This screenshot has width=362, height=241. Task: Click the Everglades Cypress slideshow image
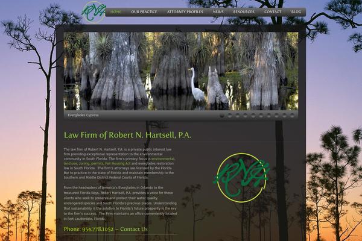[x=181, y=71]
